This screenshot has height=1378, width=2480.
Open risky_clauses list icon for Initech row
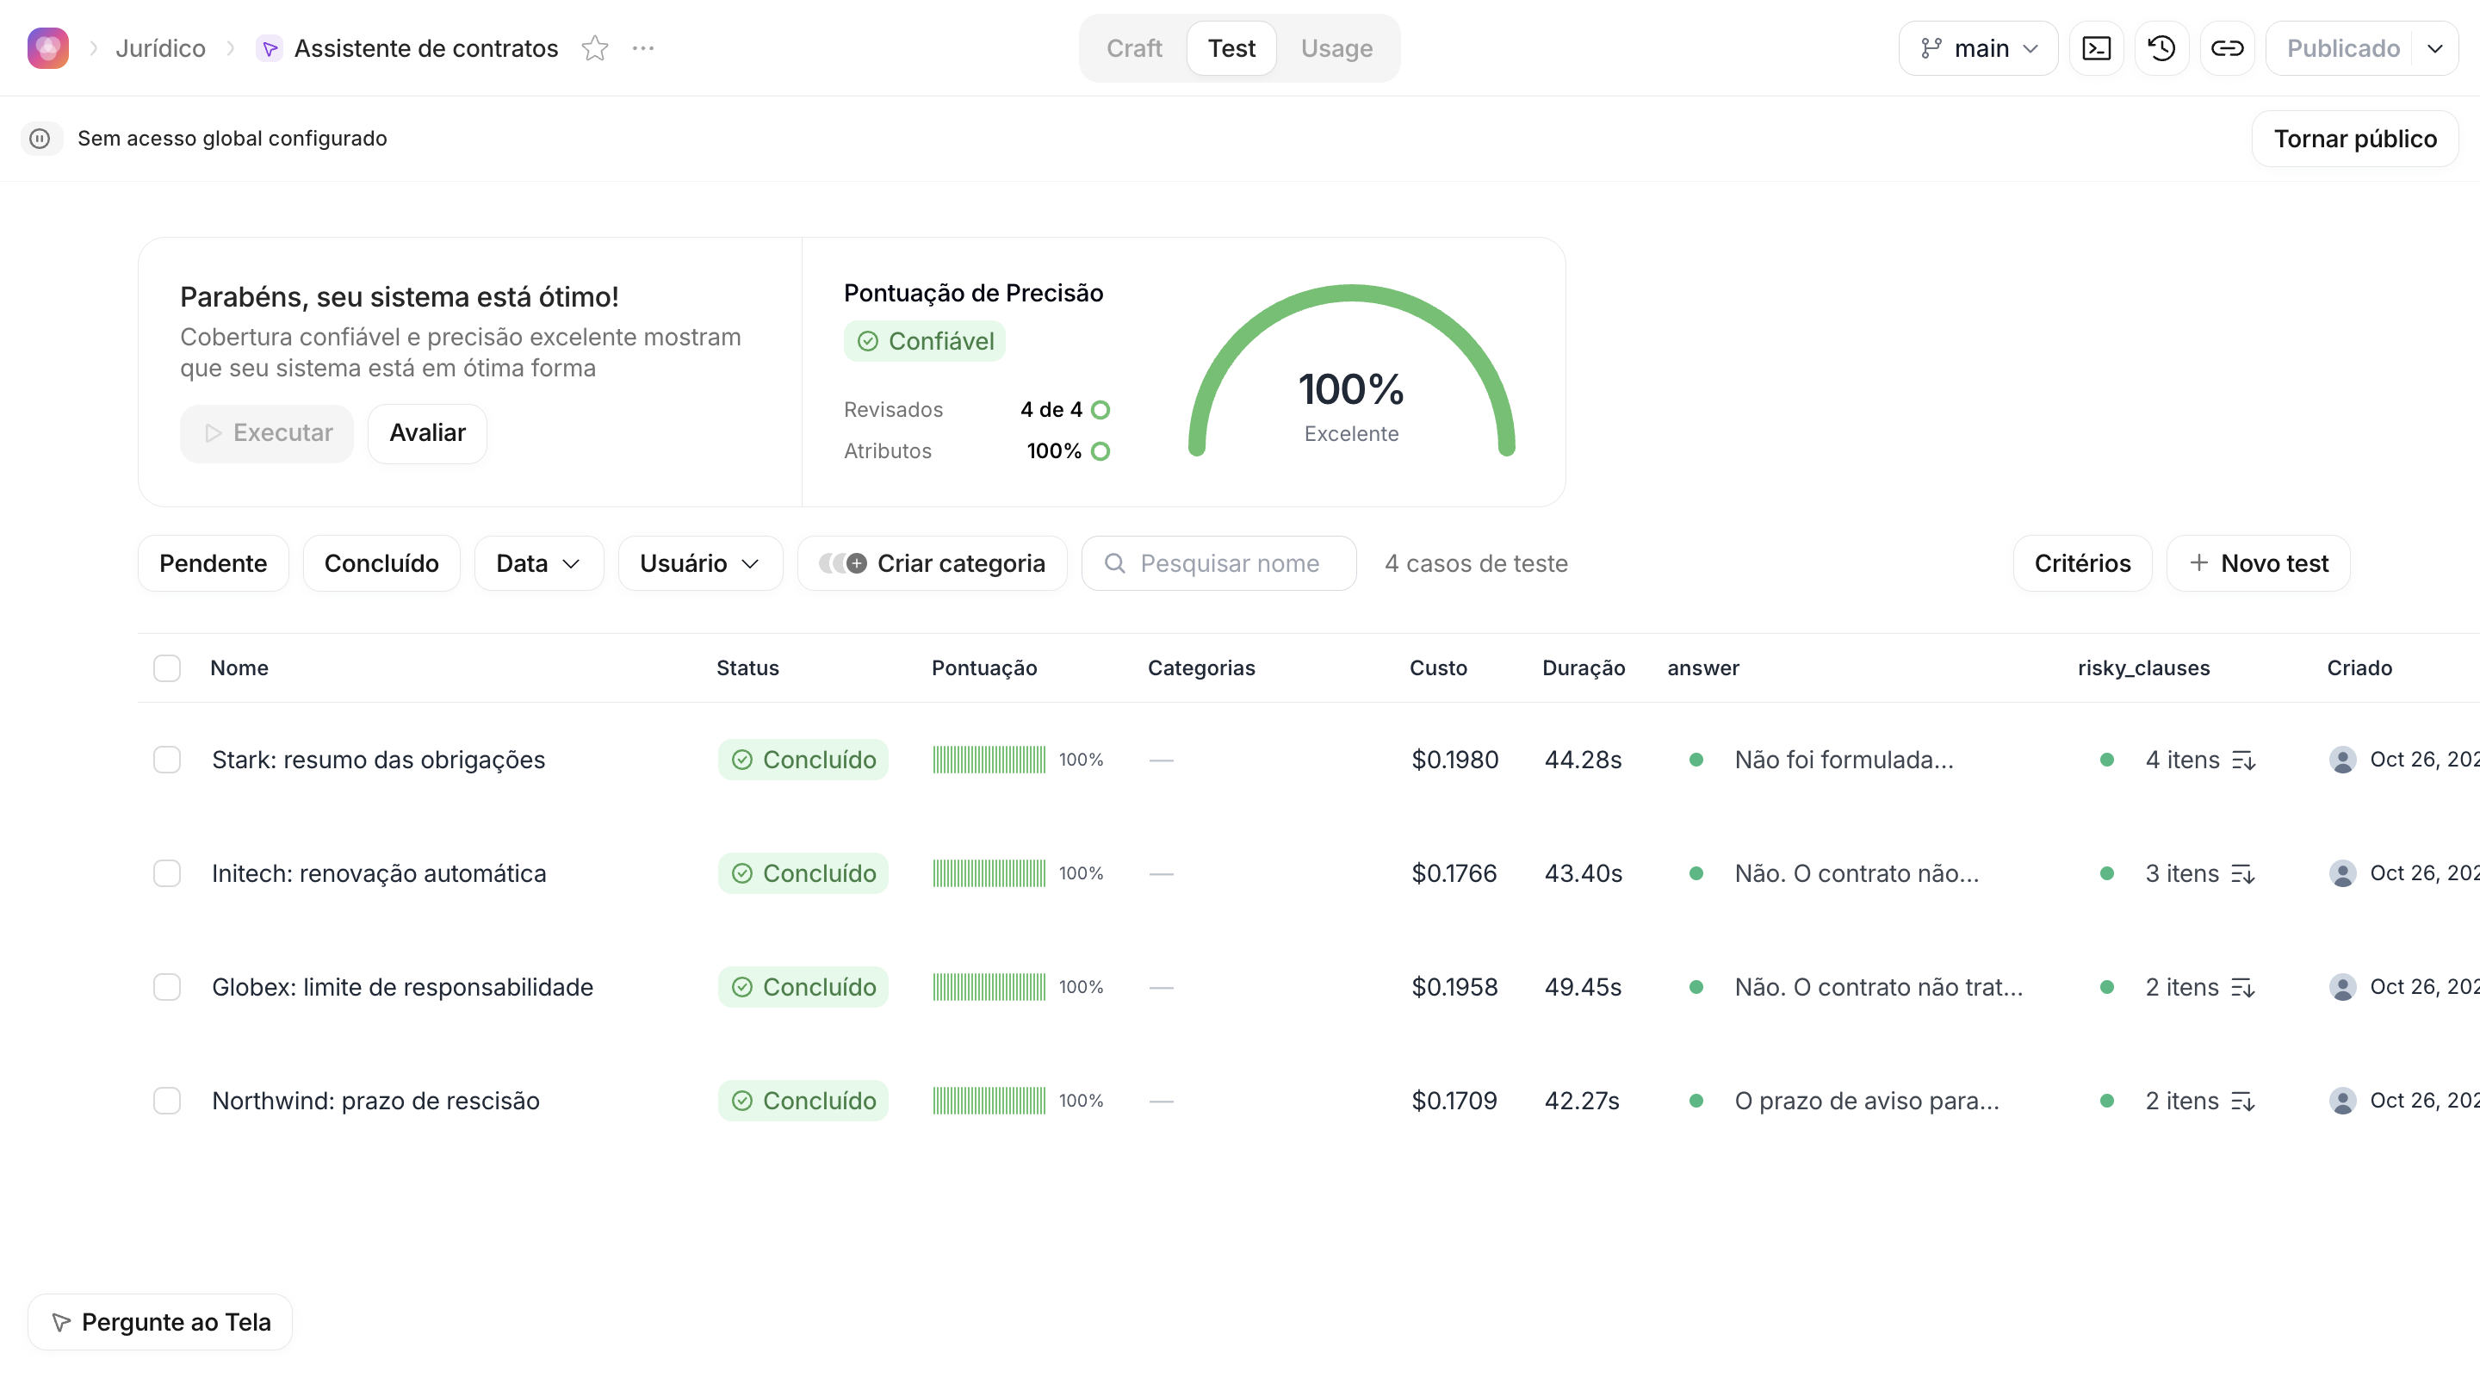[2244, 873]
